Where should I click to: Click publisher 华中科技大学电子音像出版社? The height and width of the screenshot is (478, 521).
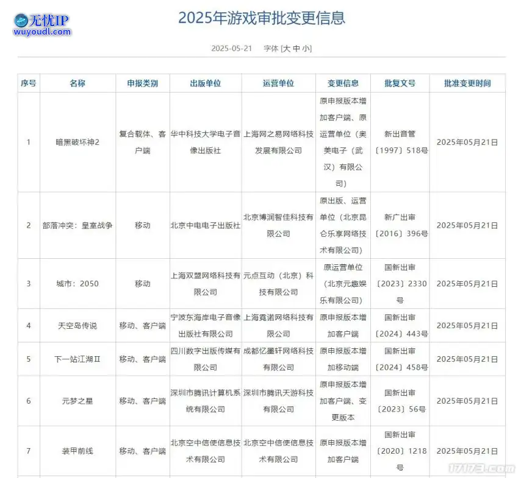pyautogui.click(x=206, y=142)
